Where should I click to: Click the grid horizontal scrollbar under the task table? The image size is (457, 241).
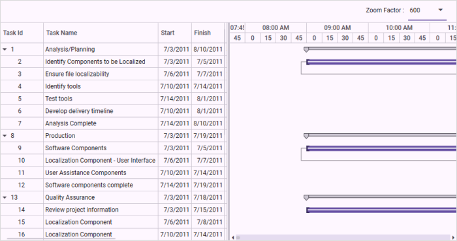tap(61, 239)
